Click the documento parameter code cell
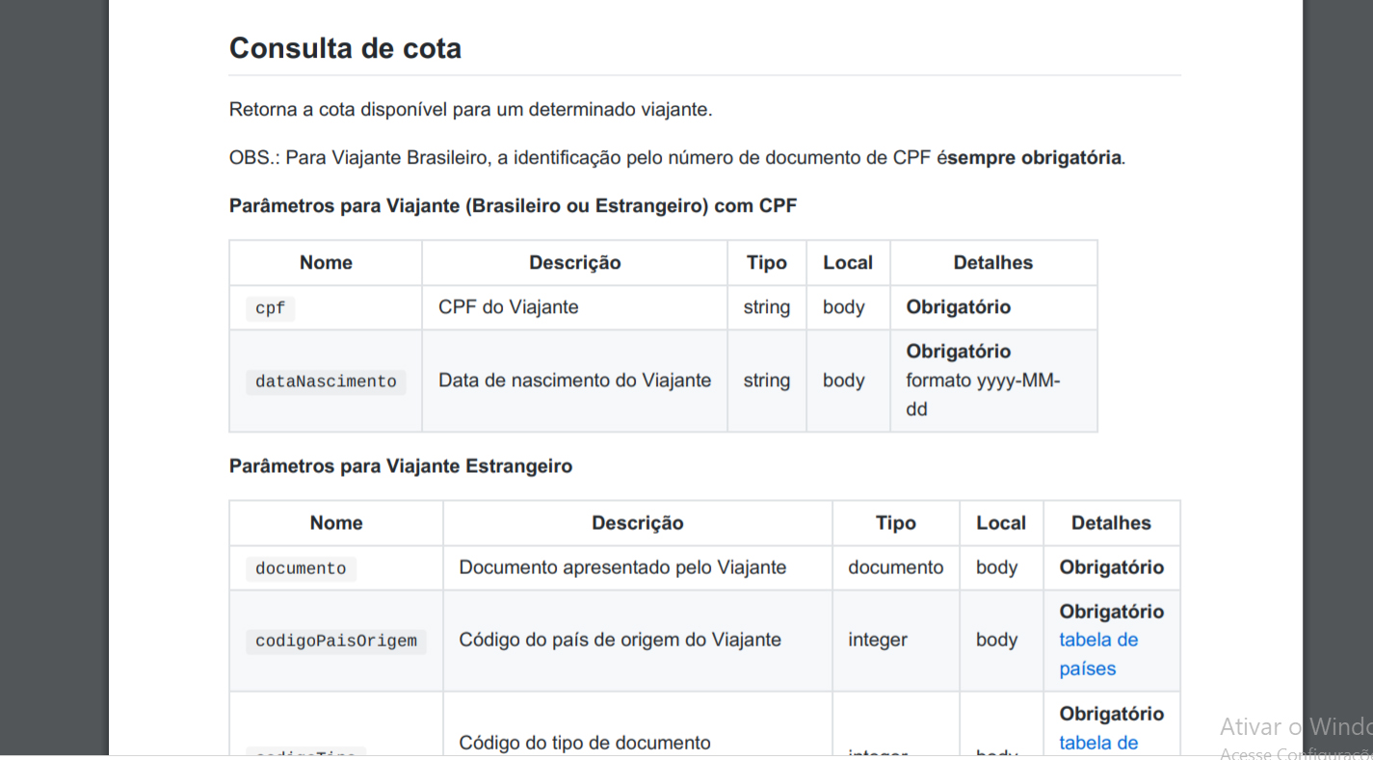 coord(301,568)
